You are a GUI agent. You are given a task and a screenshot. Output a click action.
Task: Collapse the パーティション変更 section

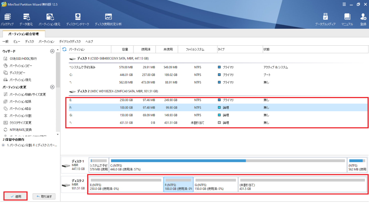pos(52,87)
